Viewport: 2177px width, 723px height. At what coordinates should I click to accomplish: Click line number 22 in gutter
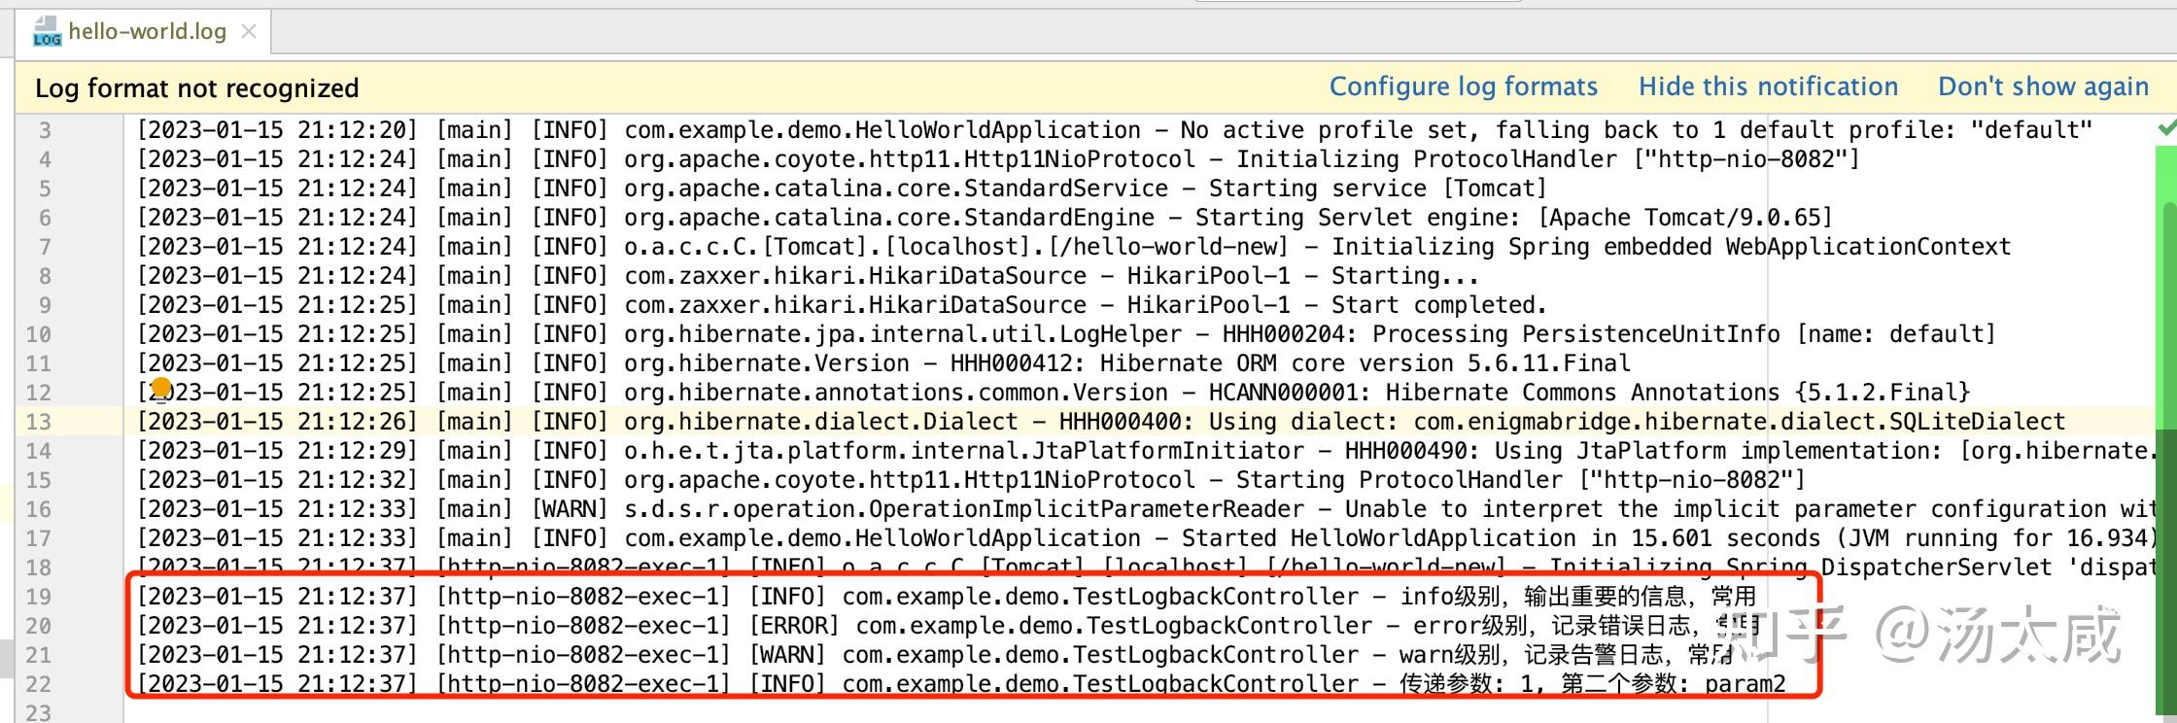click(38, 684)
